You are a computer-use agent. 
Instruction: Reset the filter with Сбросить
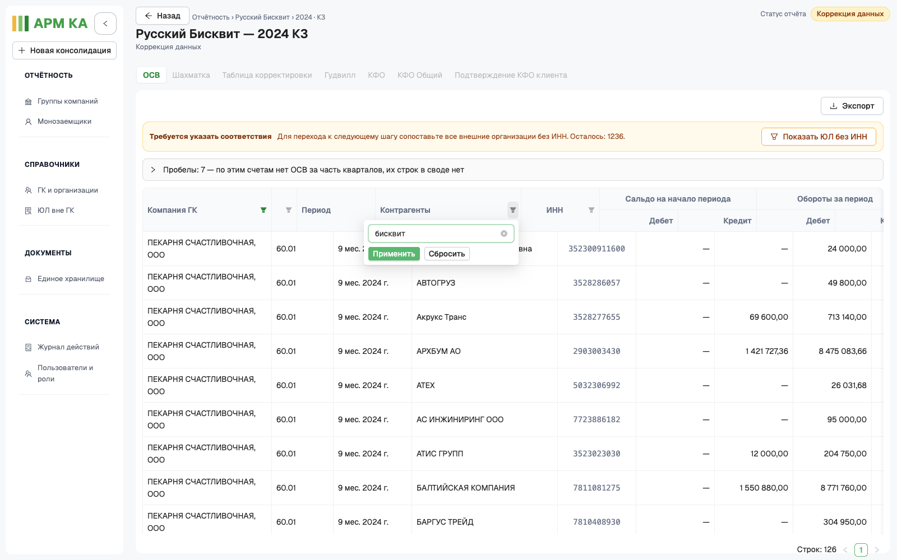(x=447, y=254)
